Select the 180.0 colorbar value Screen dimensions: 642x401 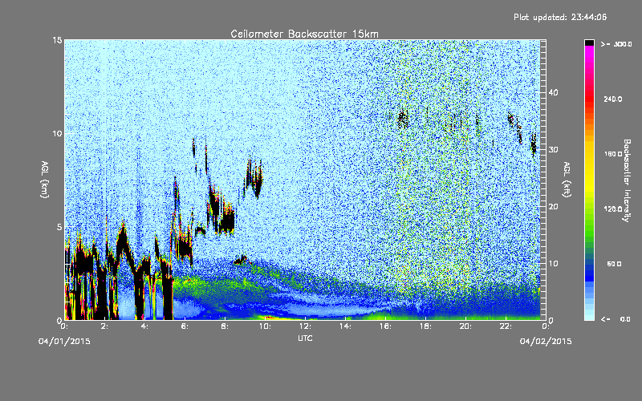point(613,154)
